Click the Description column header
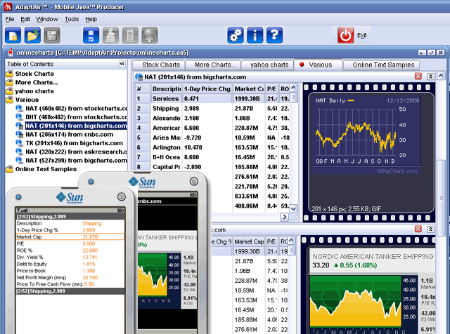This screenshot has height=334, width=450. coord(167,89)
